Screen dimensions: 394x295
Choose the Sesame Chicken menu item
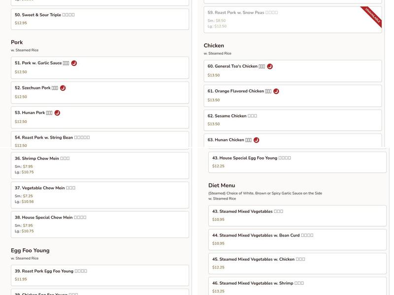(293, 120)
